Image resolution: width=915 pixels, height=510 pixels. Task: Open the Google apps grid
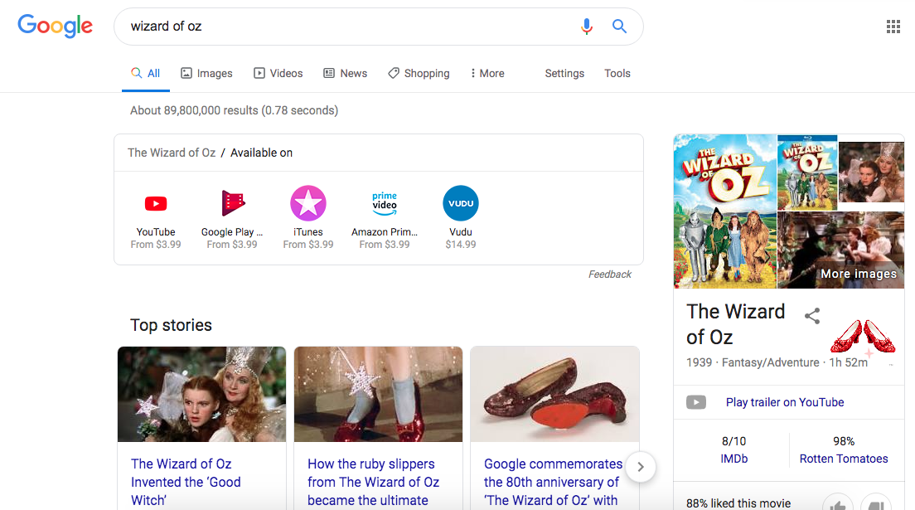[x=893, y=27]
